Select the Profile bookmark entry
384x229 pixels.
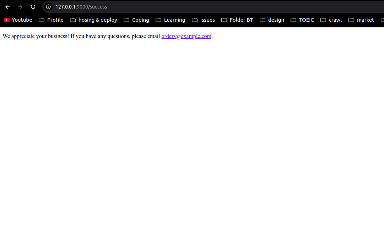51,20
